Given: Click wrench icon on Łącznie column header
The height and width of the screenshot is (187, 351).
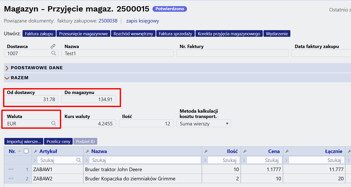Looking at the screenshot, I should click(287, 151).
